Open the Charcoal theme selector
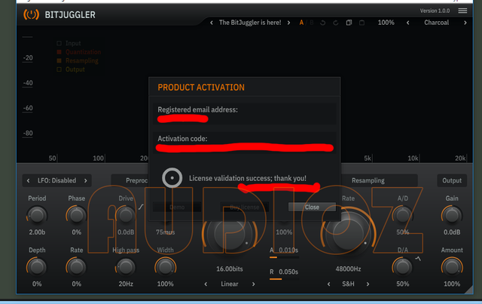This screenshot has height=304, width=482. click(436, 23)
